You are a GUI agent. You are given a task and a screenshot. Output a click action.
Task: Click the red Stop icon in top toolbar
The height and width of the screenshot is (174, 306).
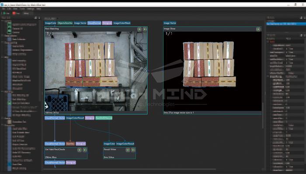(14, 13)
